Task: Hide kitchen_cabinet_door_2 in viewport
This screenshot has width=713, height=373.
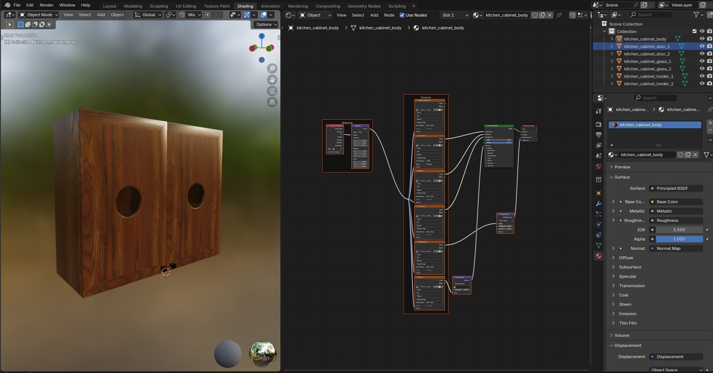Action: [702, 54]
